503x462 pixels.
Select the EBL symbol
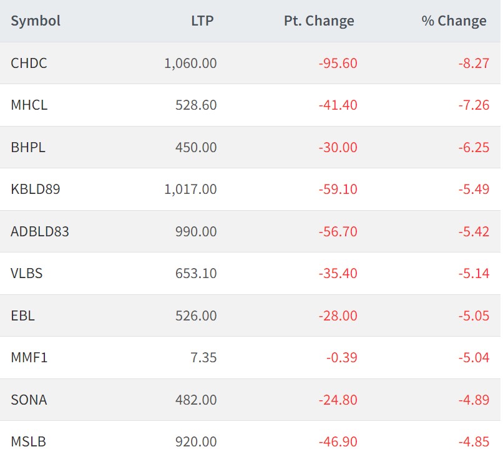pyautogui.click(x=23, y=315)
